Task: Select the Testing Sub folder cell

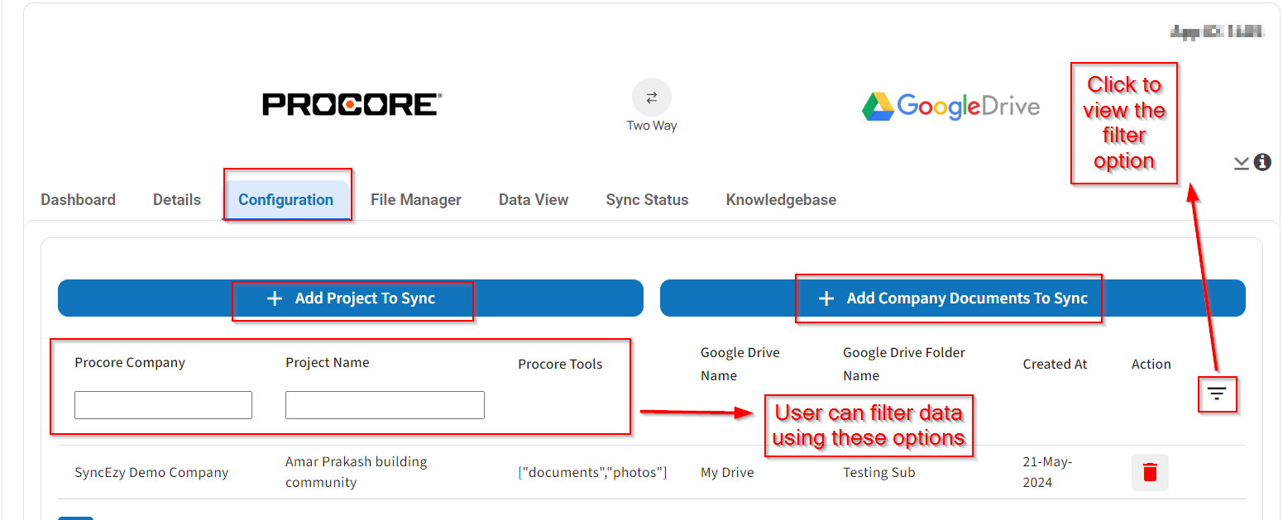Action: [x=879, y=473]
